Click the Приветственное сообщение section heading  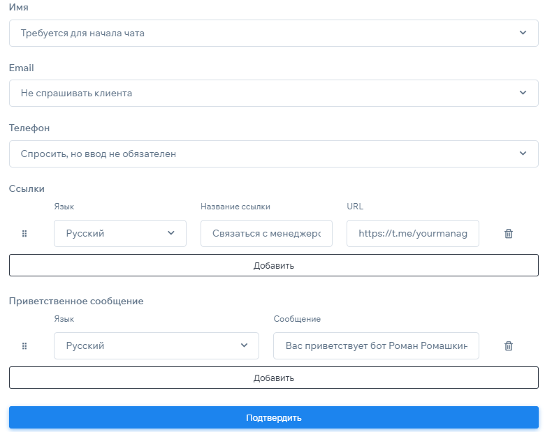point(76,301)
